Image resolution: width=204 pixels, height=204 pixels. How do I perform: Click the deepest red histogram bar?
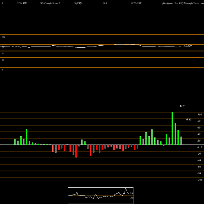pyautogui.click(x=76, y=151)
